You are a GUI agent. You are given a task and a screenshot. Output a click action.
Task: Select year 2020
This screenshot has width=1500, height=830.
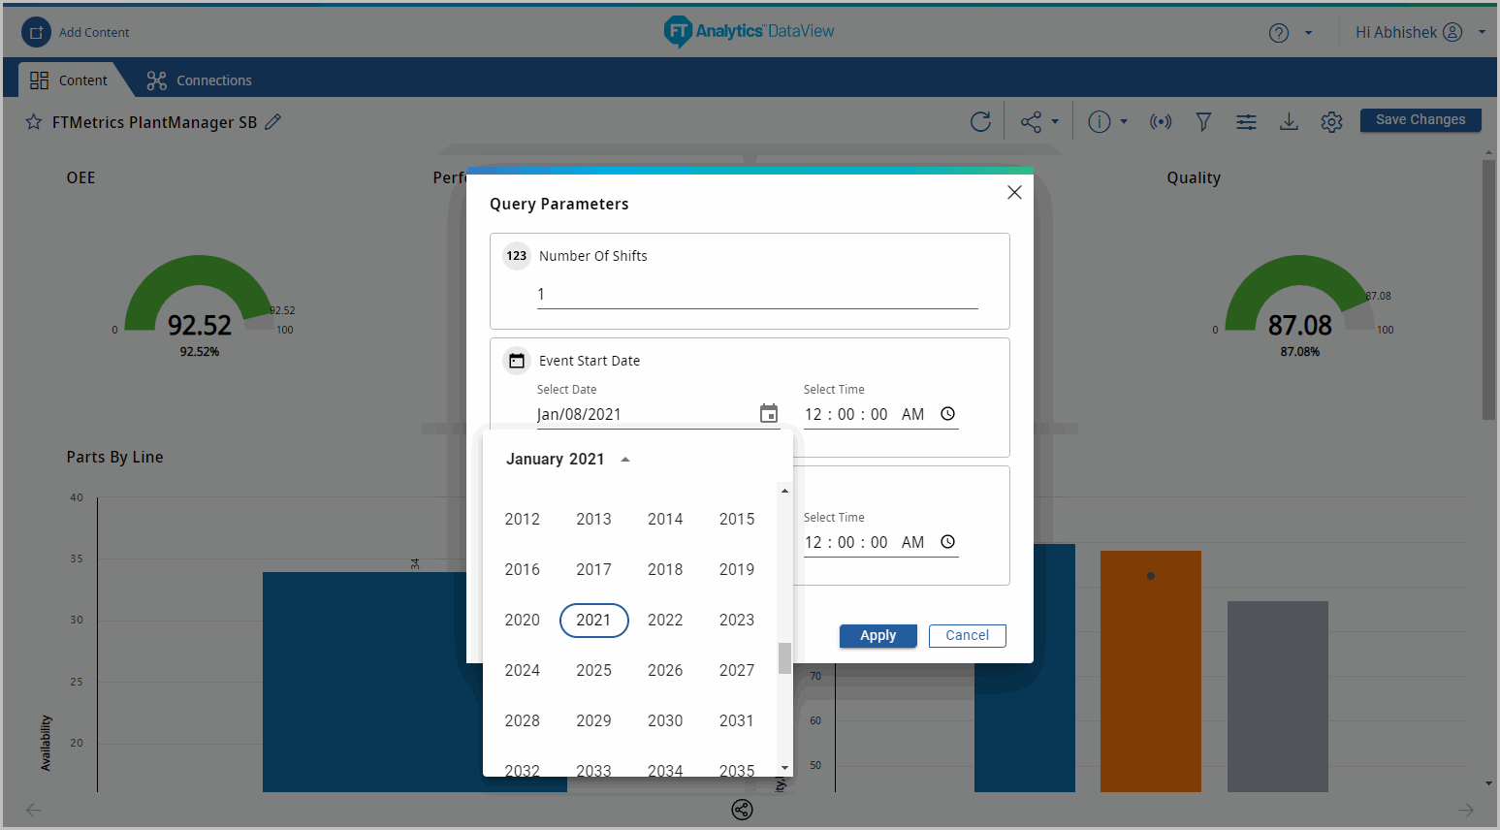coord(523,620)
